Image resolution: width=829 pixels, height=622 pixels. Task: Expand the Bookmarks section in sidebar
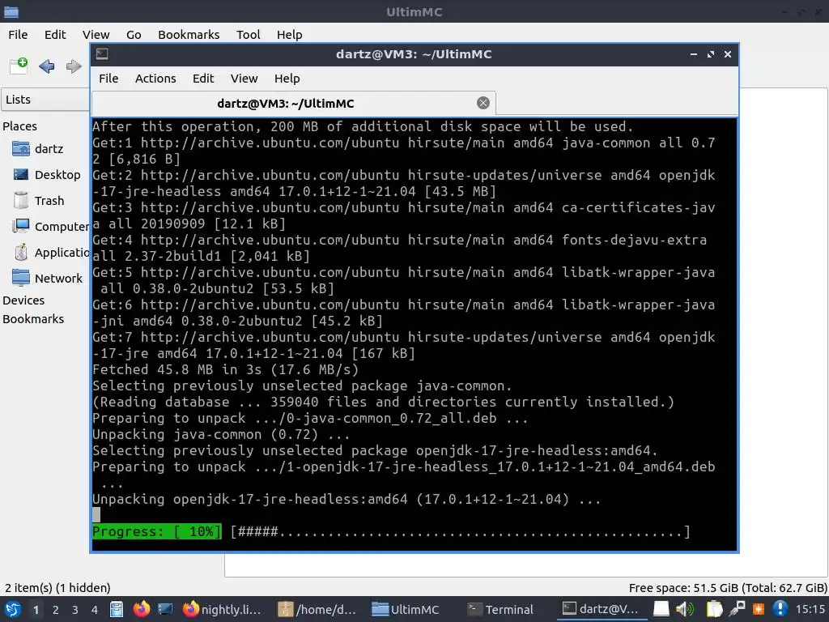pyautogui.click(x=32, y=319)
